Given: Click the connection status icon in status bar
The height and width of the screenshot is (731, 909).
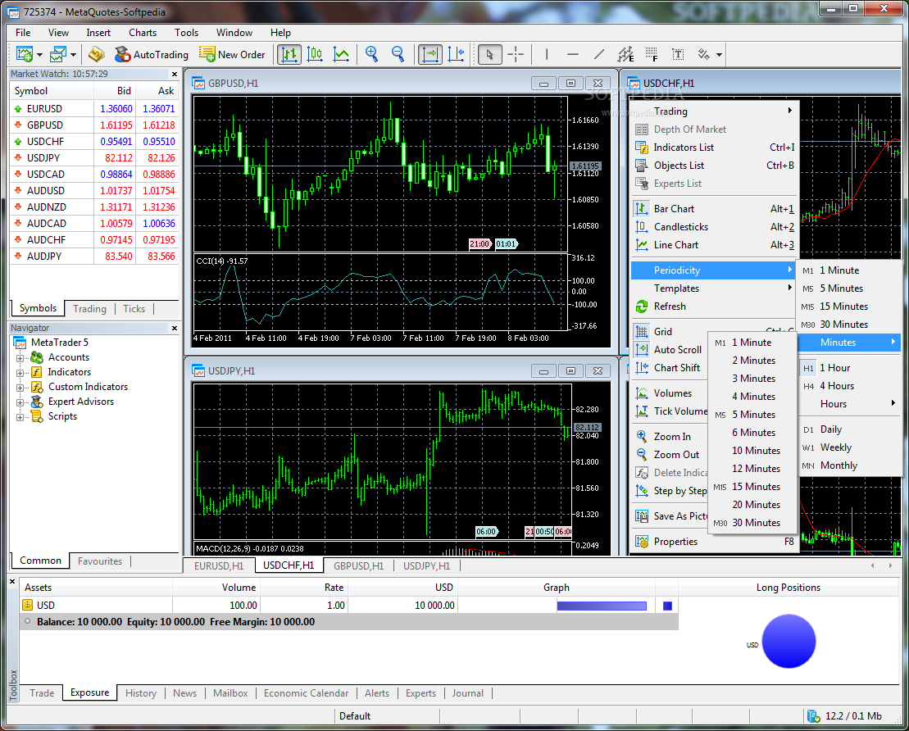Looking at the screenshot, I should point(813,716).
